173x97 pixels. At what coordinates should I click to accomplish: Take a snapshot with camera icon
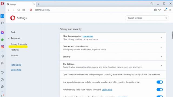(155, 10)
